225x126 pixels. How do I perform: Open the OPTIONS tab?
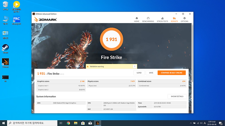184,19
